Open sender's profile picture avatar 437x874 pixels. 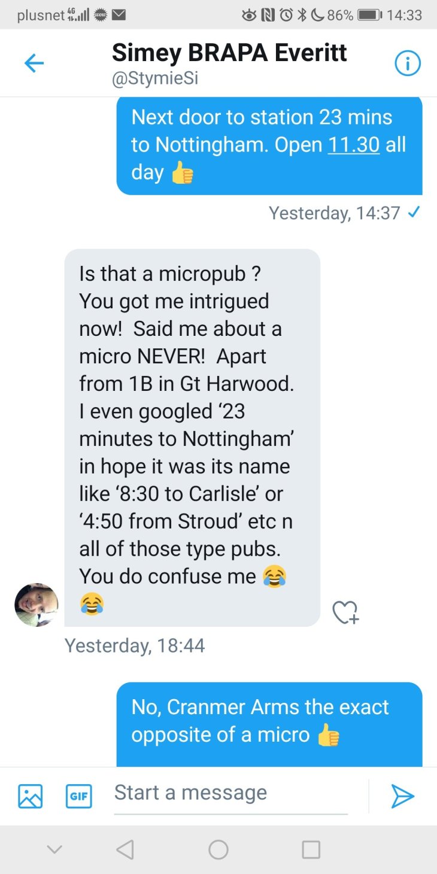(x=37, y=605)
